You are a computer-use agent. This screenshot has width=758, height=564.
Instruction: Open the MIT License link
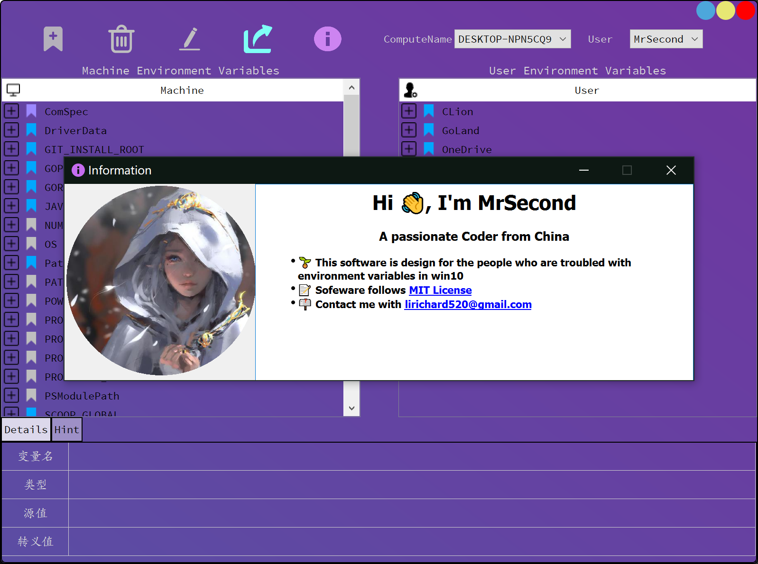440,290
